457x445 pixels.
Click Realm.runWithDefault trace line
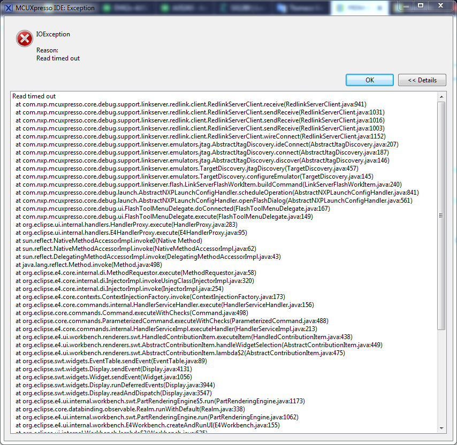[x=130, y=409]
